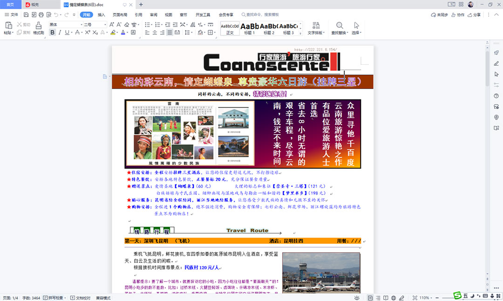The height and width of the screenshot is (301, 503).
Task: Toggle eye protection mode in status bar
Action: pos(357,298)
